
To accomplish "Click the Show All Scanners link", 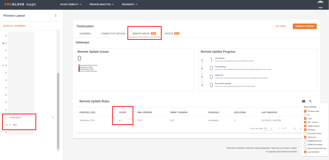I will click(14, 26).
